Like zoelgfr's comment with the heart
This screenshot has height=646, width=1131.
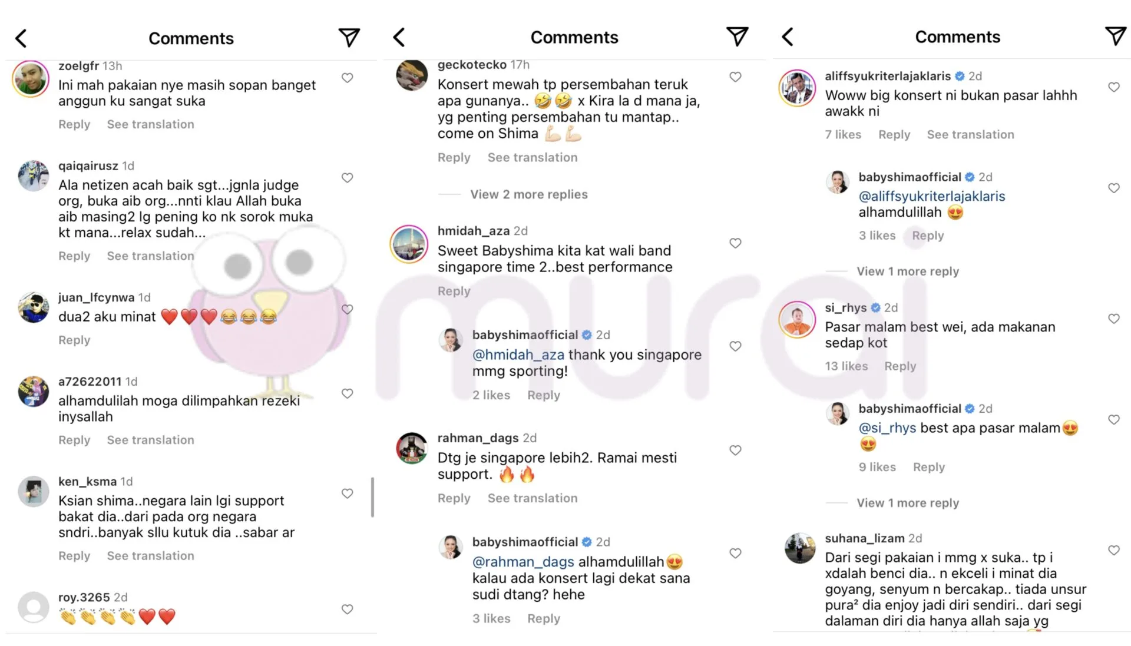(348, 78)
